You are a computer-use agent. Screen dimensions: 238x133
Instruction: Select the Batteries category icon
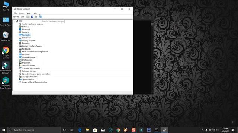[x=20, y=27]
